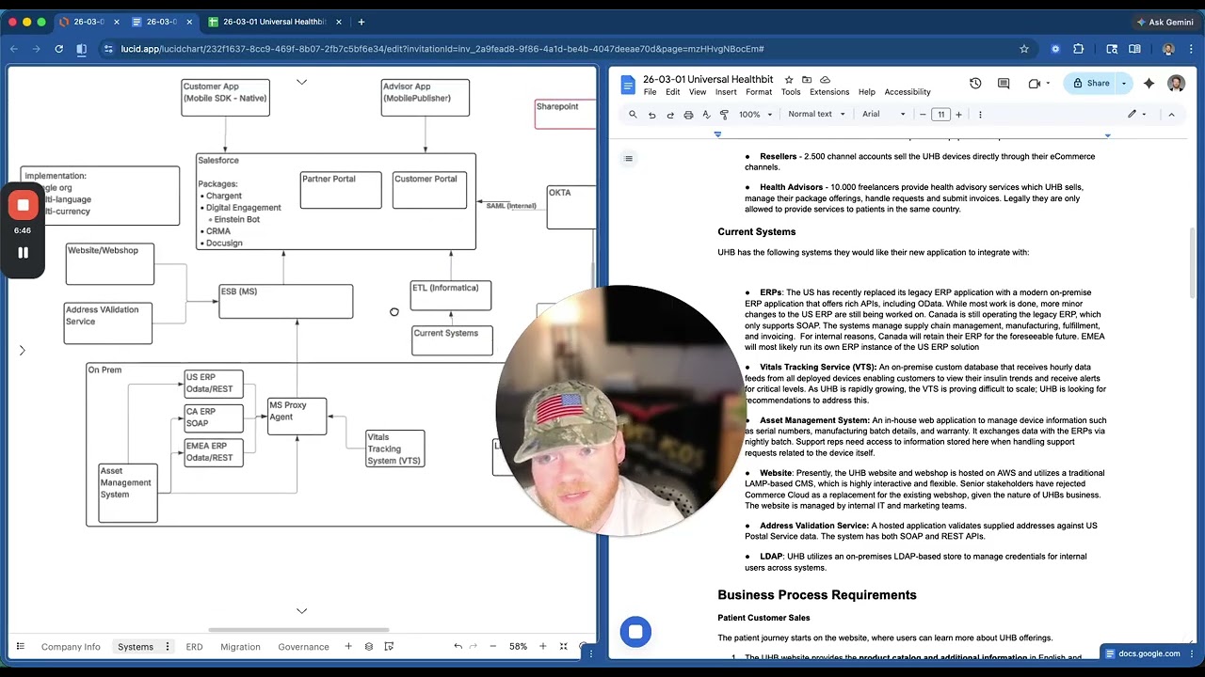View the cloud save status icon
The image size is (1205, 677).
[x=825, y=80]
